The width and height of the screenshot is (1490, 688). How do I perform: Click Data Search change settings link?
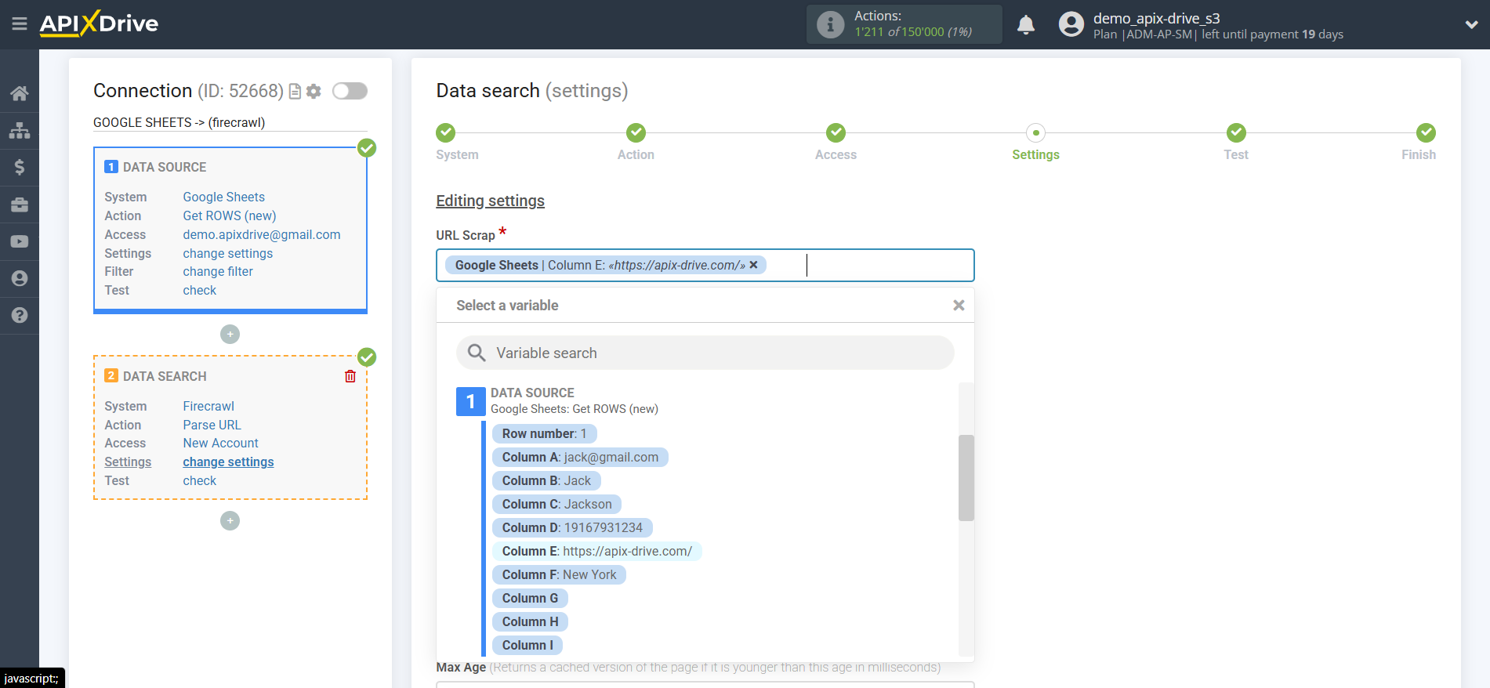tap(228, 462)
